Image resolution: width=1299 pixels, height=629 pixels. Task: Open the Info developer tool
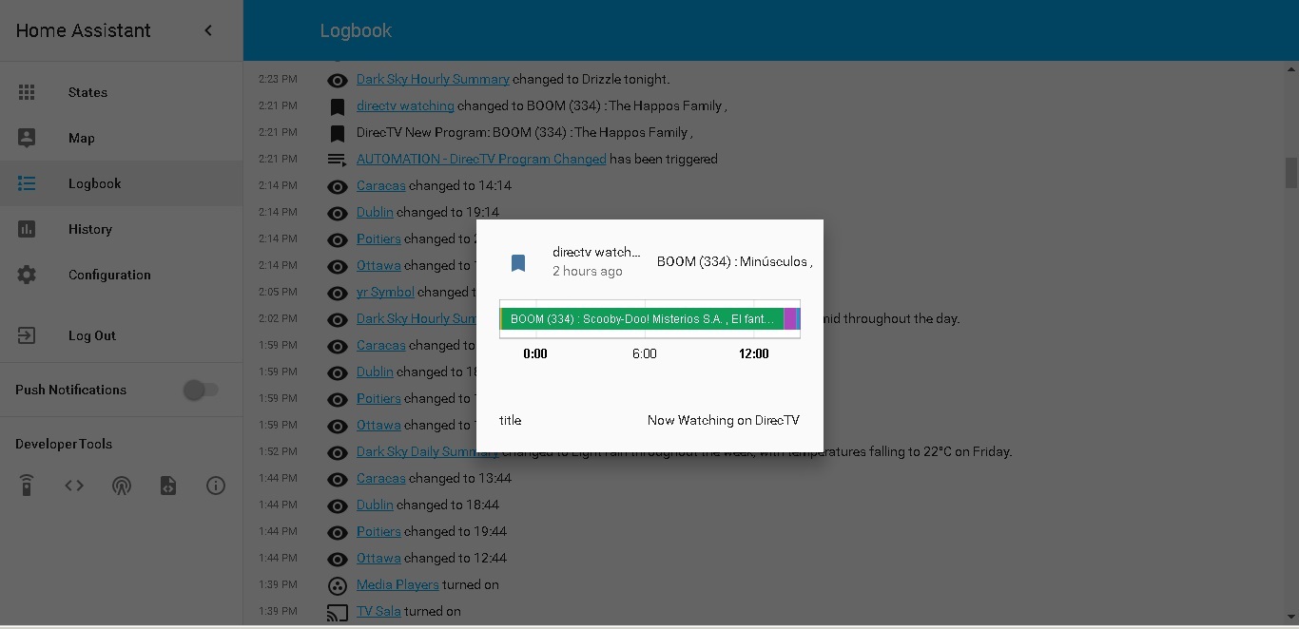pyautogui.click(x=216, y=486)
